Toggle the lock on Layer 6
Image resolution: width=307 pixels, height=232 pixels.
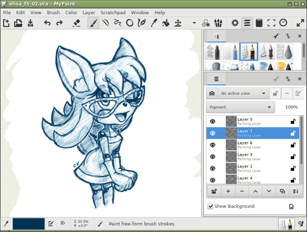coord(293,145)
